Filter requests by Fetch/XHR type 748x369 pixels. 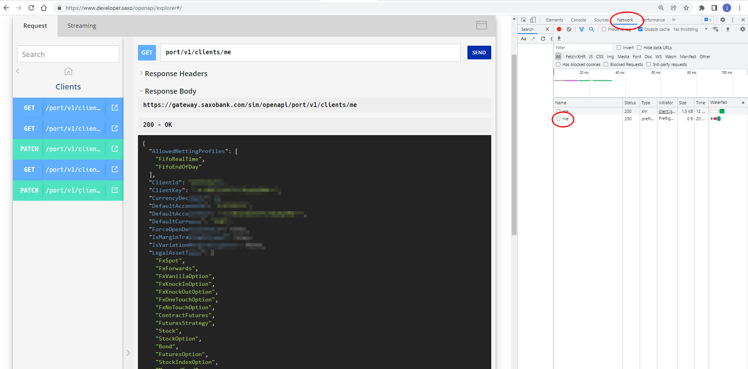(576, 57)
